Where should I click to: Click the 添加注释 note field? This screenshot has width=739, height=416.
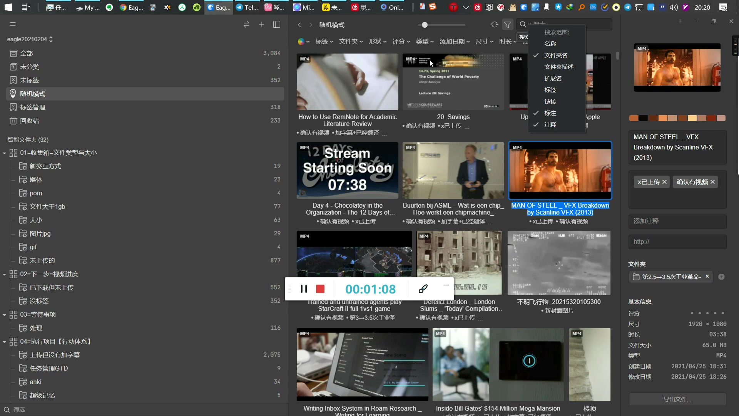677,221
